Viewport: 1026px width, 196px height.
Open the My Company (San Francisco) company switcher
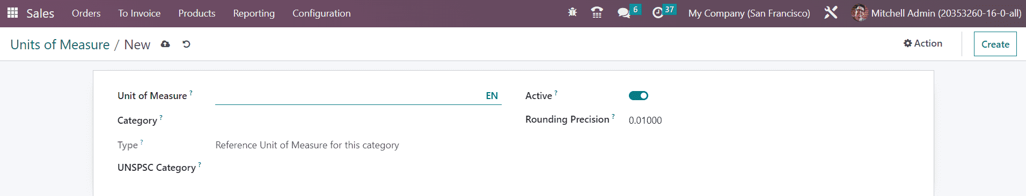pyautogui.click(x=749, y=13)
